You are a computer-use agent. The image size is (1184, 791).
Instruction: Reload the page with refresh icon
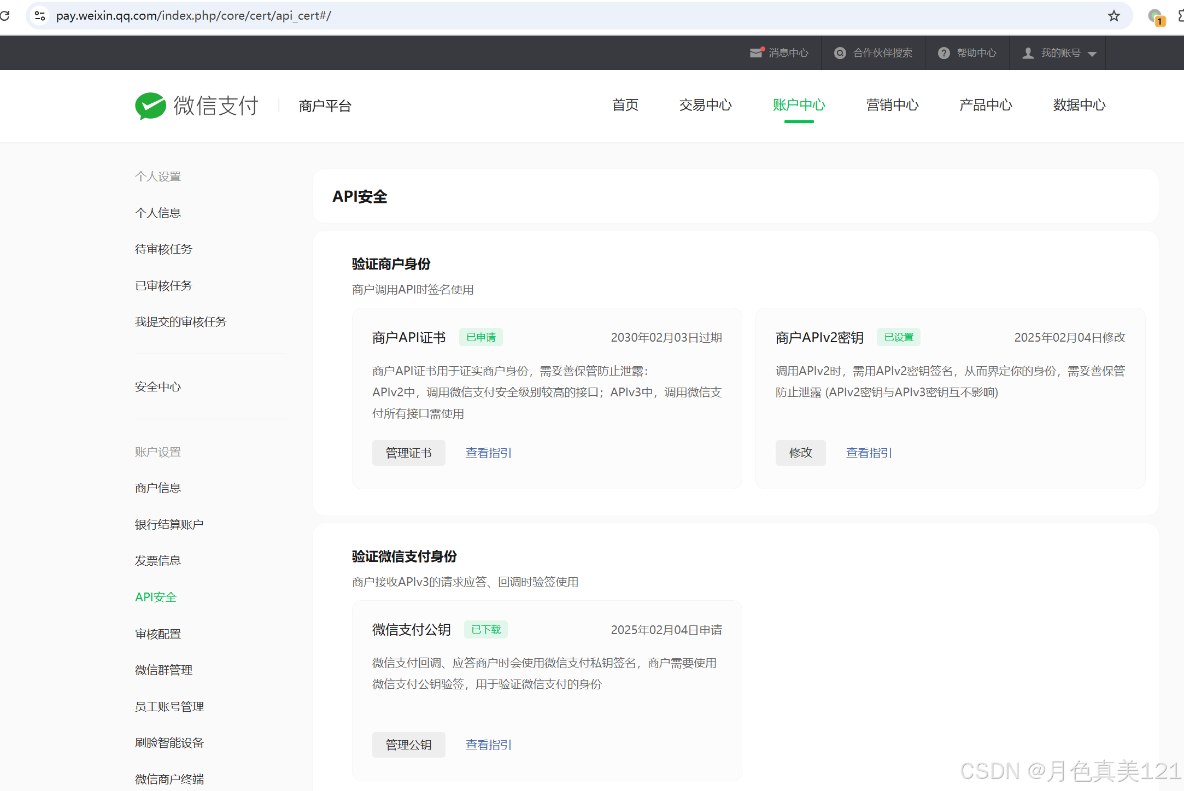[x=7, y=15]
